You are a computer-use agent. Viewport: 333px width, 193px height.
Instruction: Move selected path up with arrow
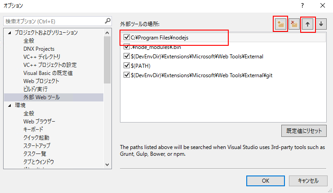(x=307, y=24)
